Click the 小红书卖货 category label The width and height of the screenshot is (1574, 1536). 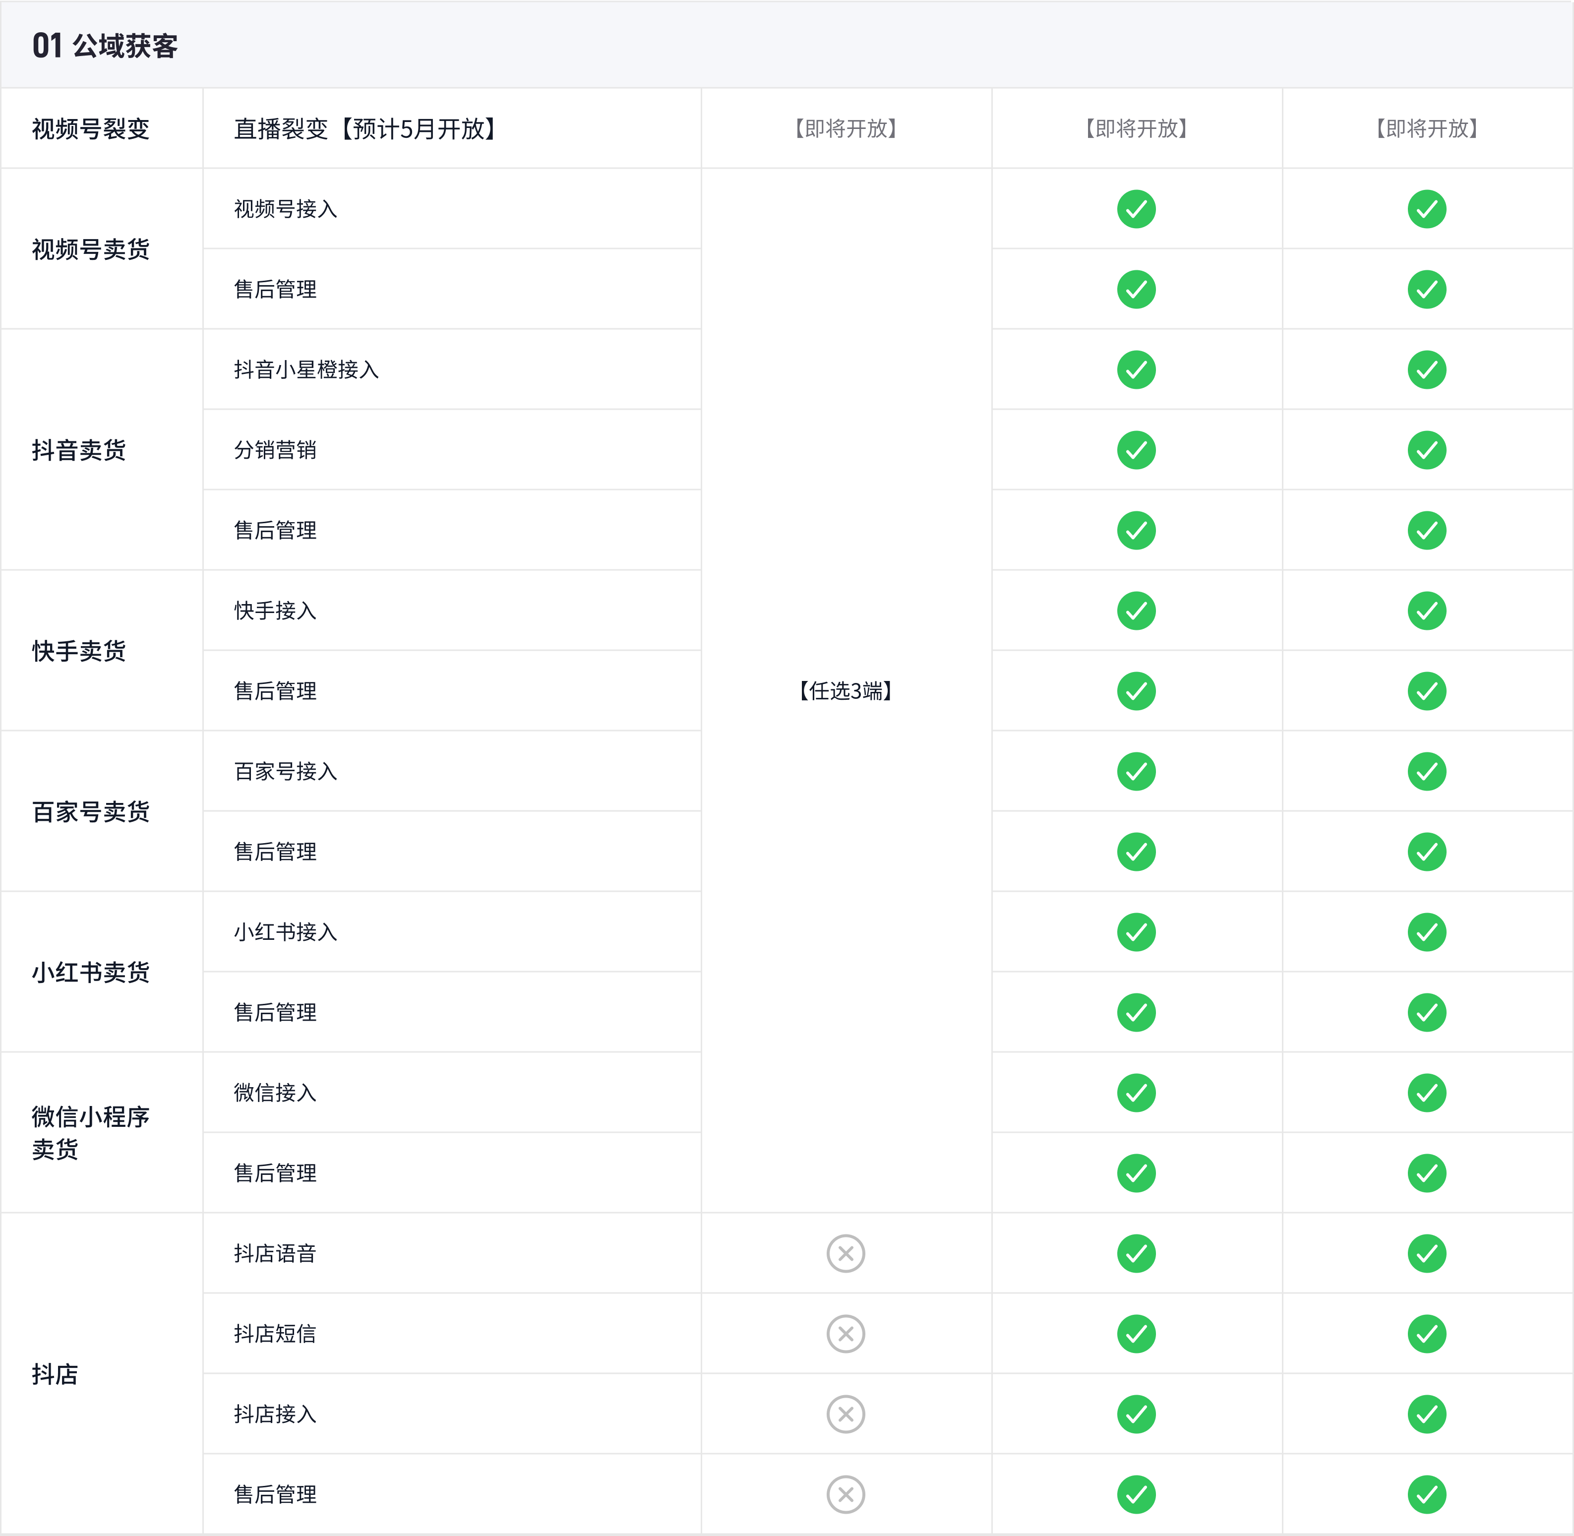click(x=90, y=972)
